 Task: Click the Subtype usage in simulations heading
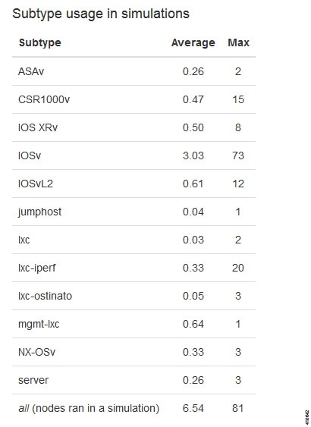pos(101,14)
